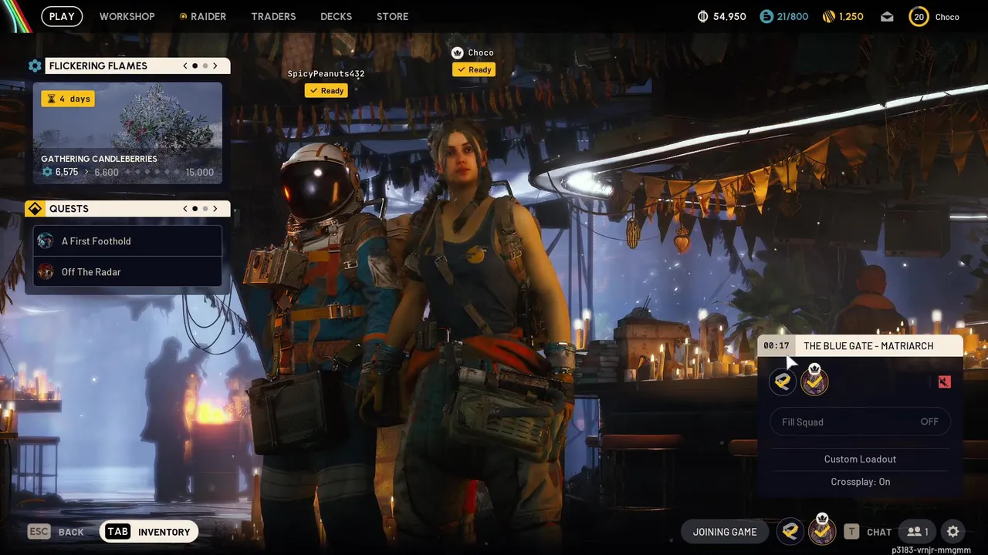This screenshot has width=988, height=555.
Task: Click the 54,950 coin balance
Action: click(729, 16)
